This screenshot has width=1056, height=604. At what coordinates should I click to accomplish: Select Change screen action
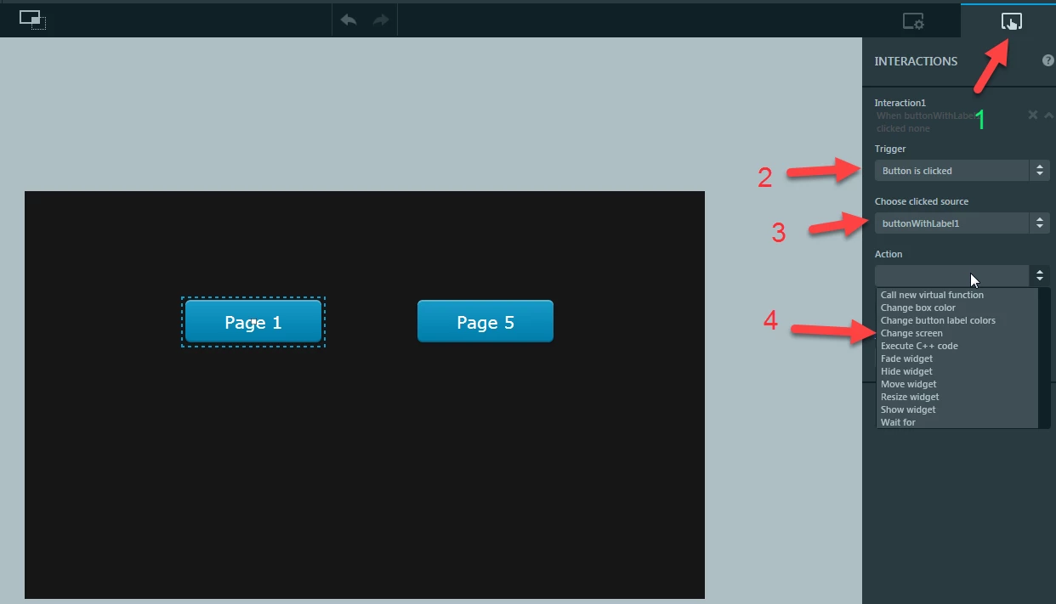coord(911,333)
